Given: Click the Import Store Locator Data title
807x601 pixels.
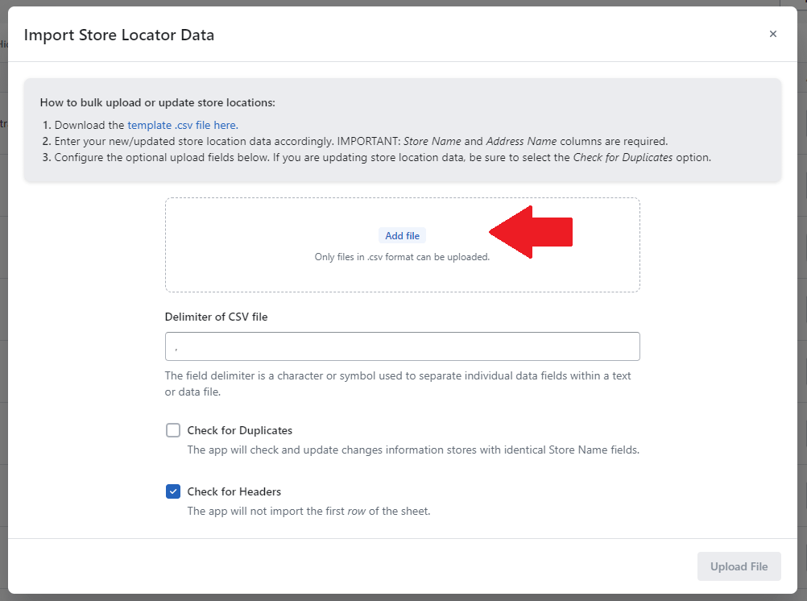Looking at the screenshot, I should click(119, 35).
